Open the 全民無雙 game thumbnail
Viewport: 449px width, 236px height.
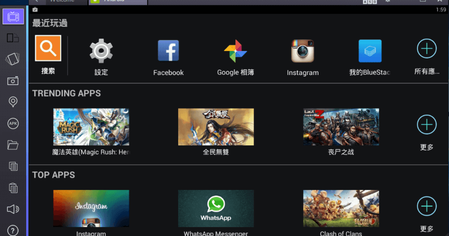tap(216, 127)
